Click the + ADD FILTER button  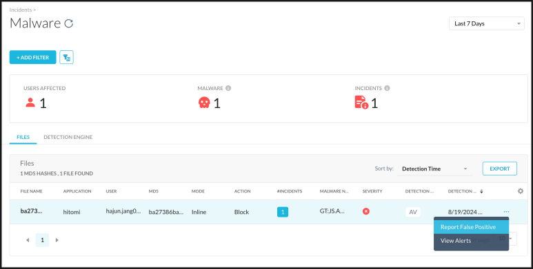pos(32,57)
